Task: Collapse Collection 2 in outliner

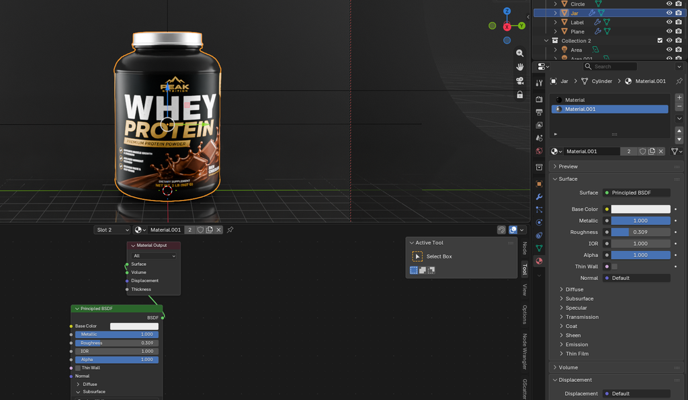Action: coord(546,41)
